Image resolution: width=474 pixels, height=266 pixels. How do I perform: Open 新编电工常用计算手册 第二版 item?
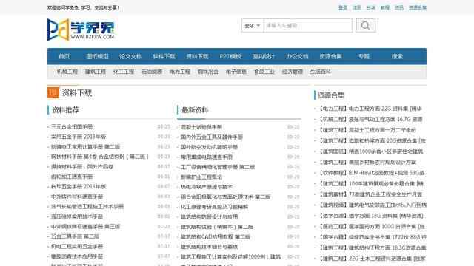click(86, 146)
